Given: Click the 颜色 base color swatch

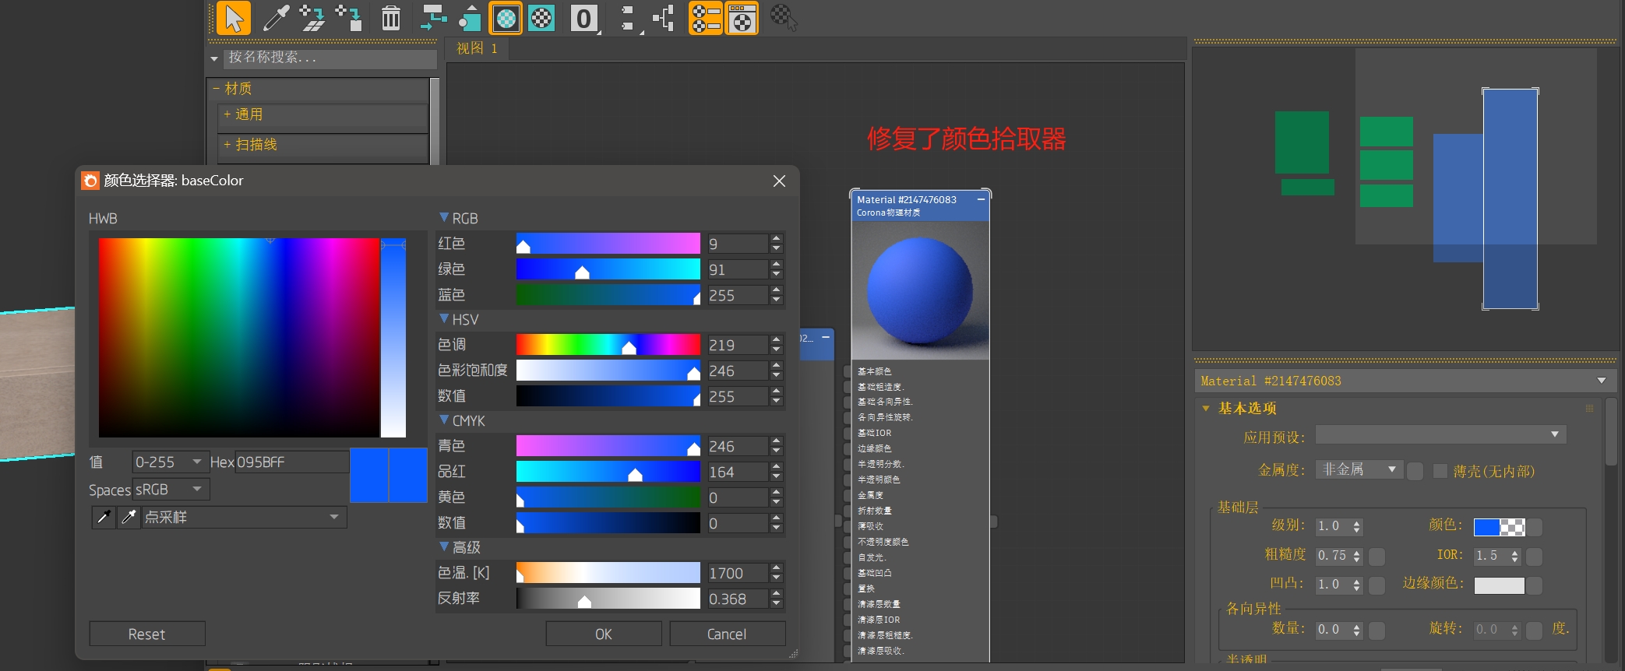Looking at the screenshot, I should (1499, 528).
